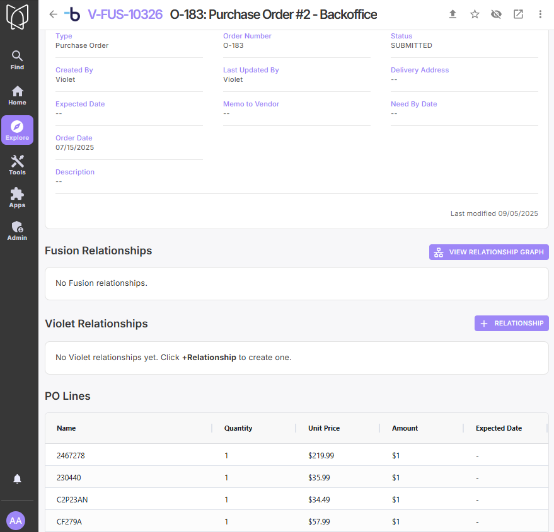
Task: Click the V-FUS-10326 record ID link
Action: [x=125, y=14]
